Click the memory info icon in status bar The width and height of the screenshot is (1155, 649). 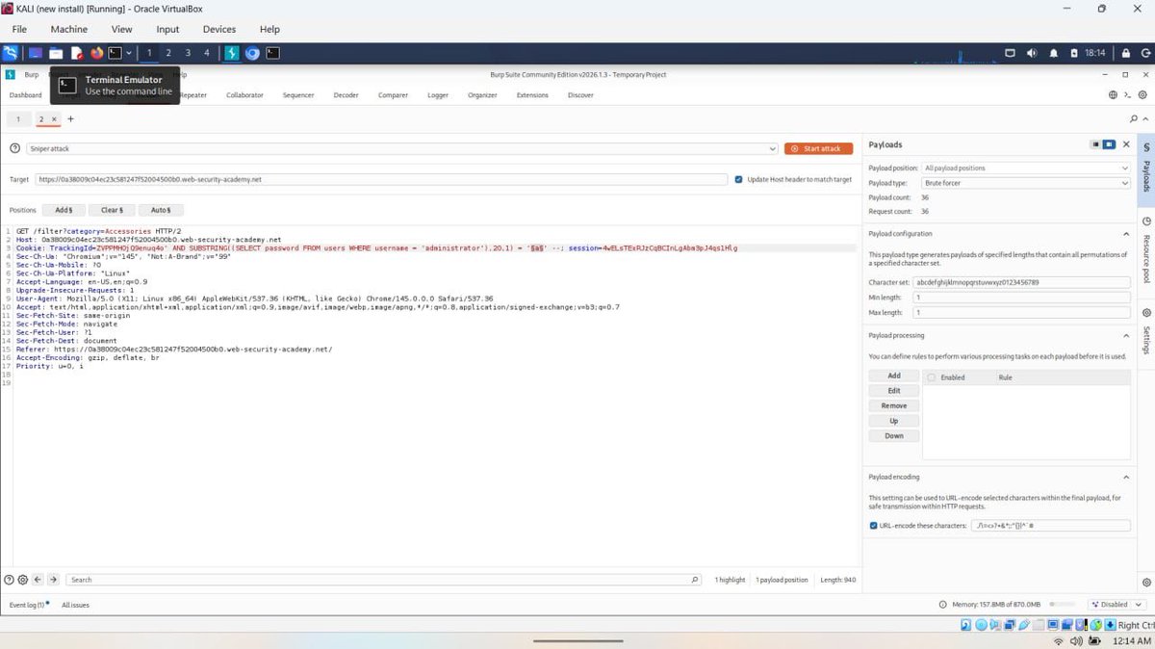point(943,605)
